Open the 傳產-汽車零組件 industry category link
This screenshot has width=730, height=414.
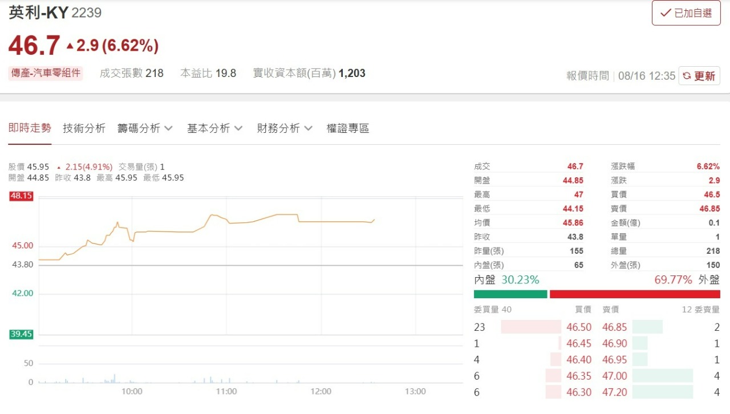click(45, 73)
